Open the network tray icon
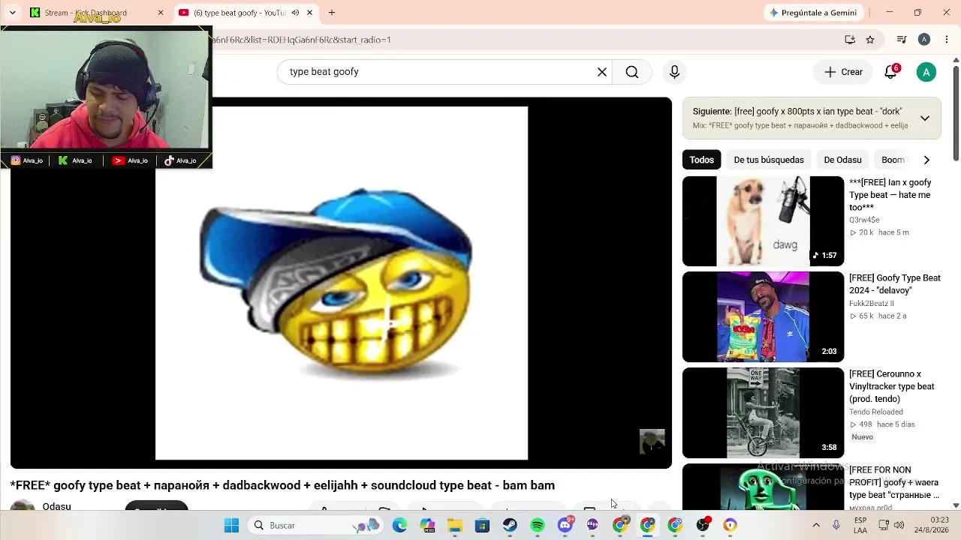This screenshot has height=540, width=961. (884, 526)
